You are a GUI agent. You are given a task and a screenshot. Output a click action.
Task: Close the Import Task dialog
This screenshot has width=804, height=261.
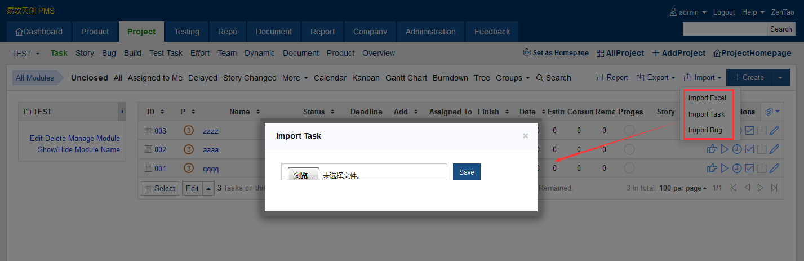coord(525,136)
